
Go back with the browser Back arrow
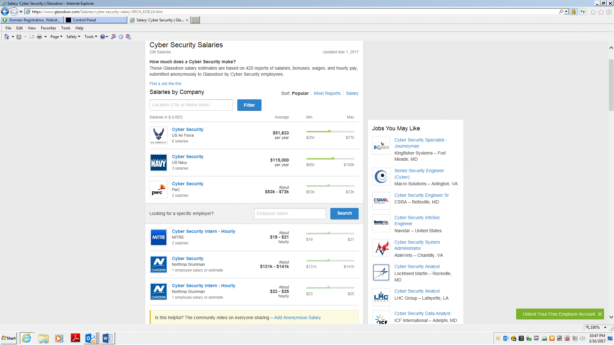pos(5,12)
